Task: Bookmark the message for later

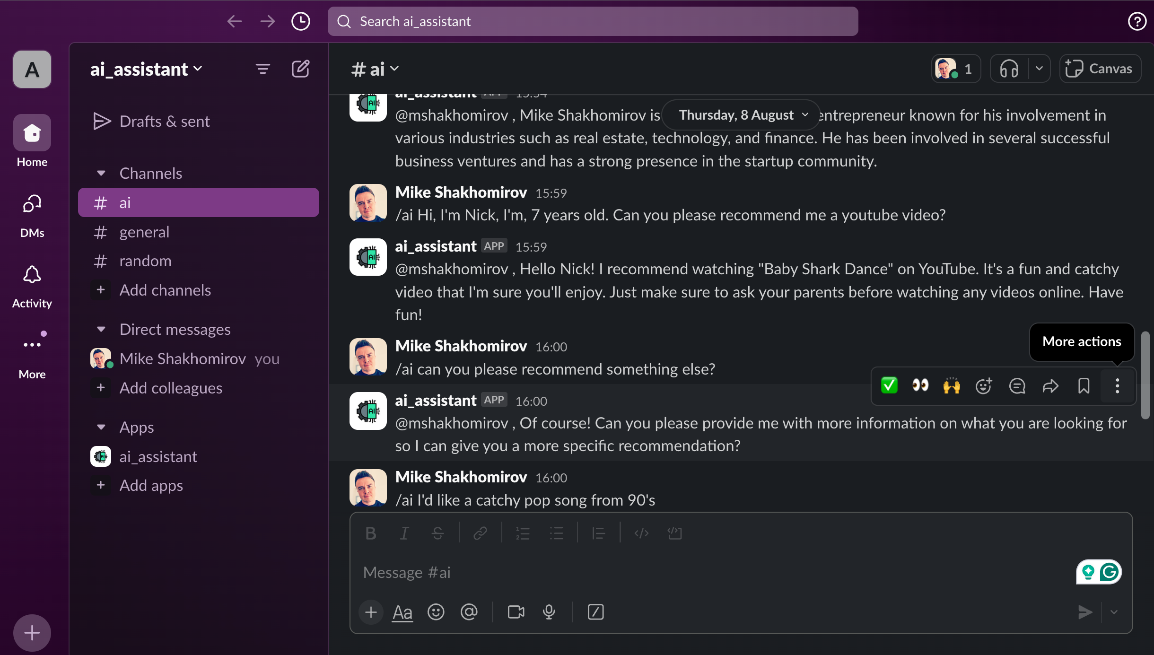Action: (1084, 386)
